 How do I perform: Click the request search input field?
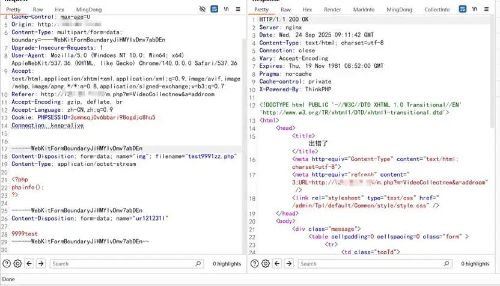point(126,264)
